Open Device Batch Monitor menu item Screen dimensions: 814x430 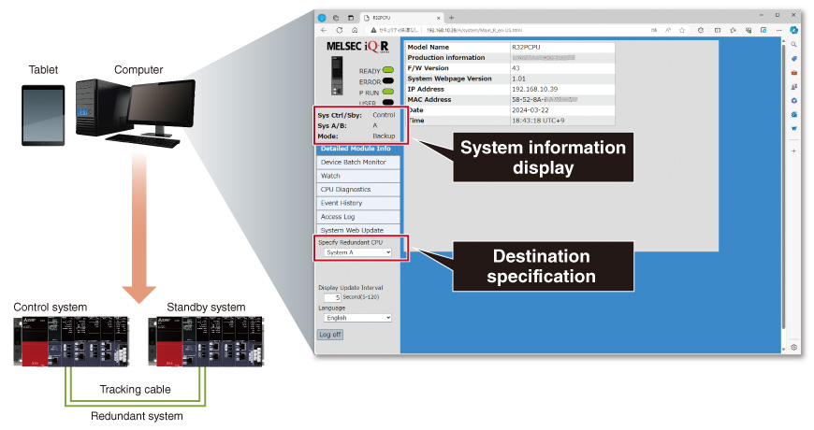pos(357,163)
